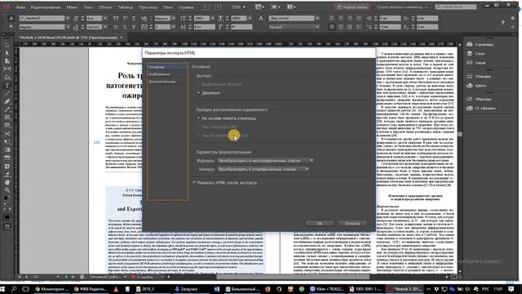Click the Отмена button in dialog
This screenshot has height=294, width=522.
pyautogui.click(x=352, y=223)
